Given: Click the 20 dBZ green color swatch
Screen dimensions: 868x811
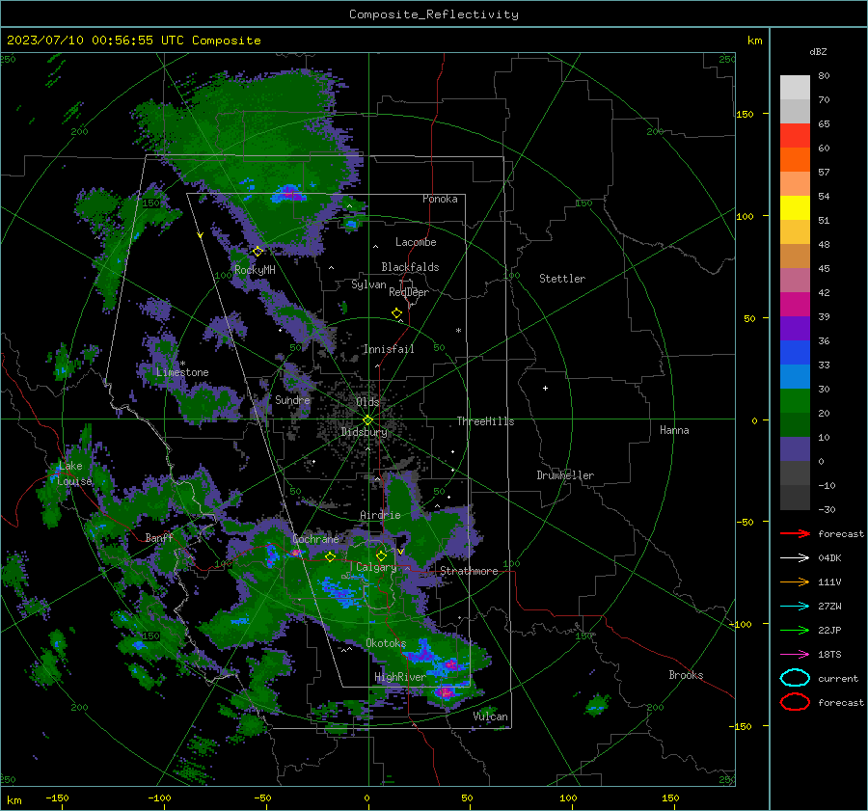Looking at the screenshot, I should [795, 401].
